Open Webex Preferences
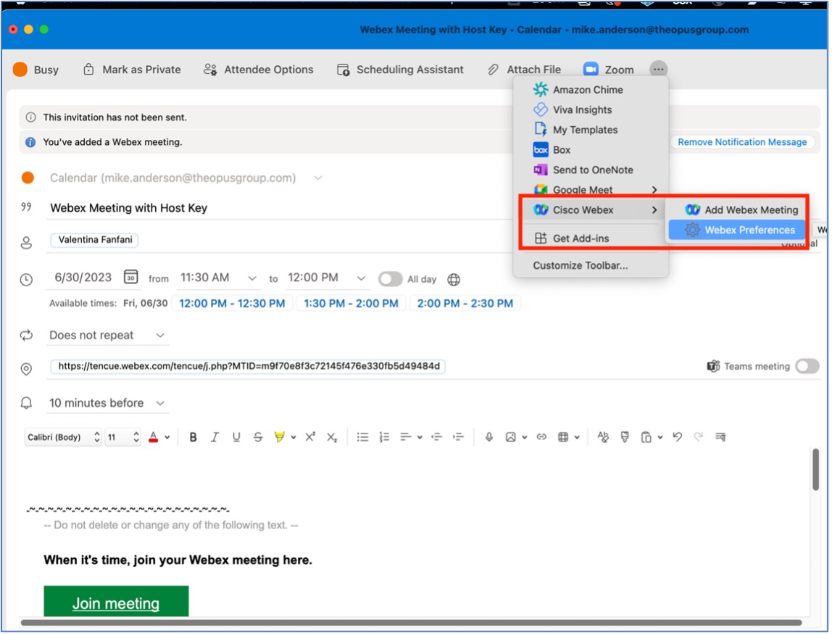Viewport: 832px width, 635px height. pyautogui.click(x=737, y=231)
